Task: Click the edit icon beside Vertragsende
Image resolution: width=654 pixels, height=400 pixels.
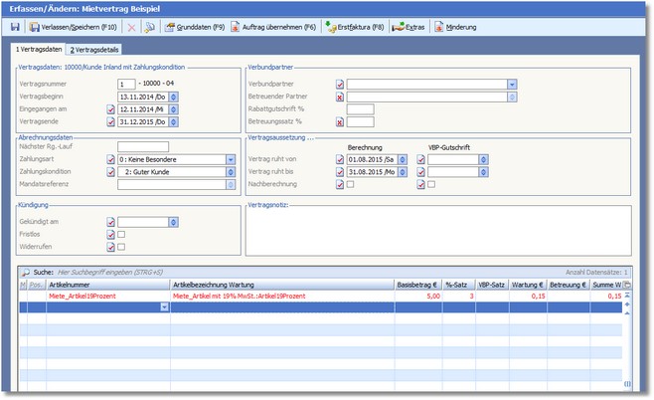Action: point(110,121)
